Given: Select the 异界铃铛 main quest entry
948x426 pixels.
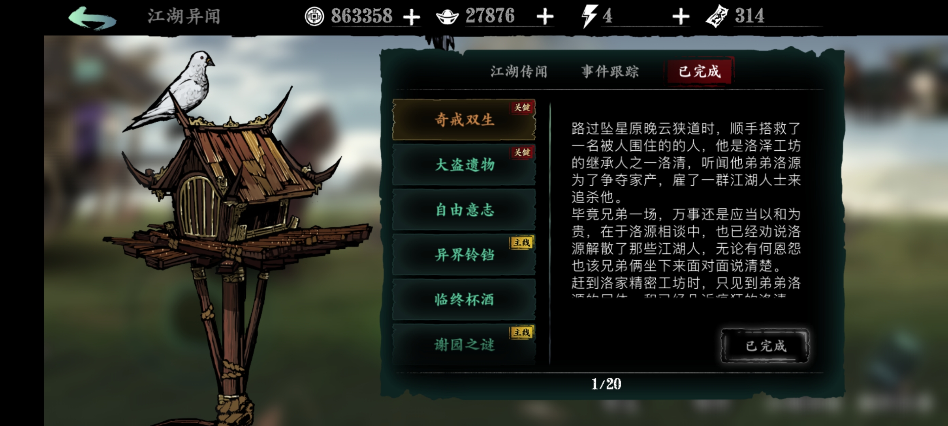Looking at the screenshot, I should point(464,254).
